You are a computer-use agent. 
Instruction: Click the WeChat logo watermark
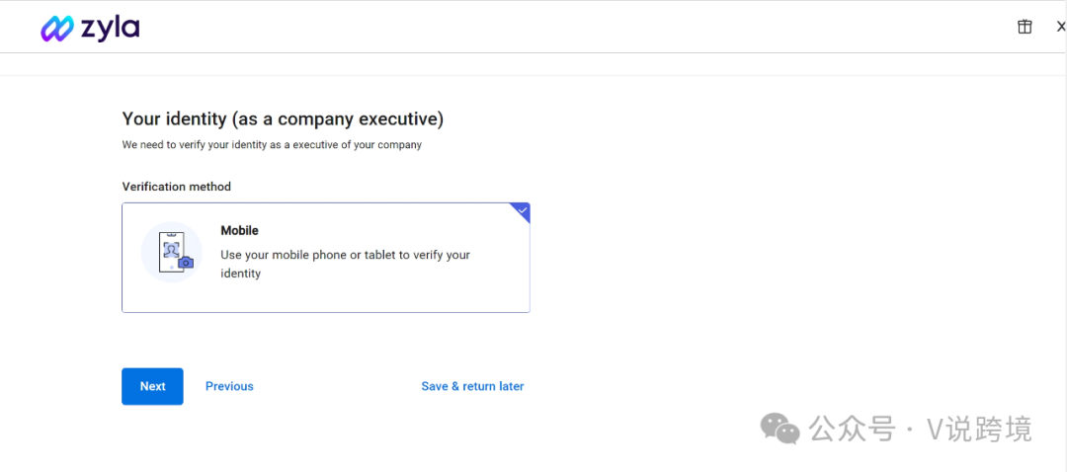pos(780,429)
